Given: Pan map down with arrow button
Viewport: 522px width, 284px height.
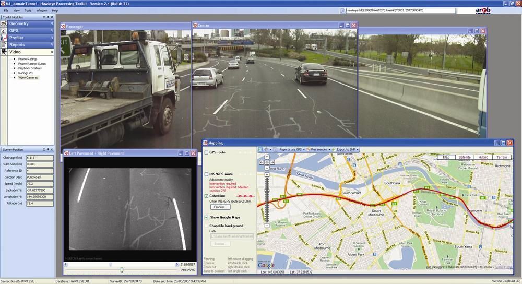Looking at the screenshot, I should (x=267, y=168).
